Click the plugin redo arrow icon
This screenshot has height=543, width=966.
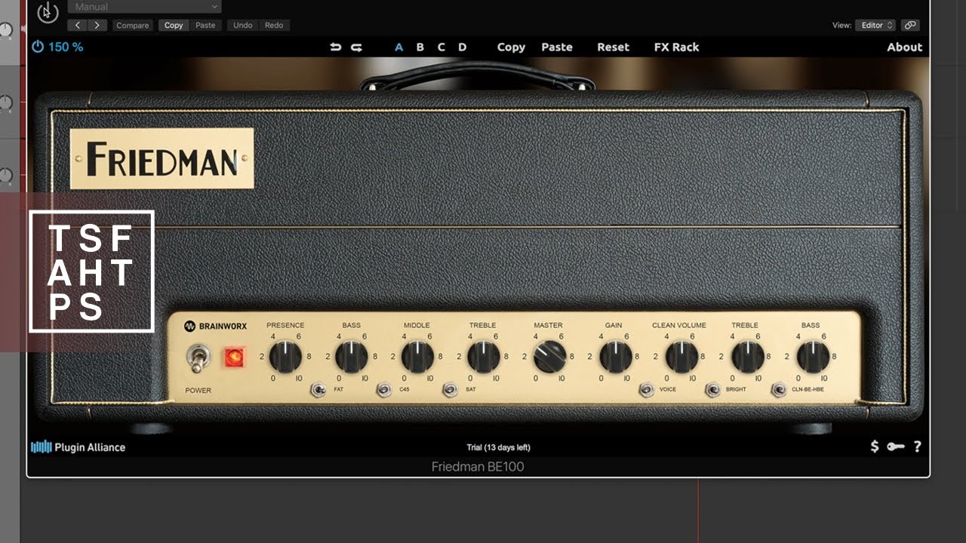(x=356, y=47)
